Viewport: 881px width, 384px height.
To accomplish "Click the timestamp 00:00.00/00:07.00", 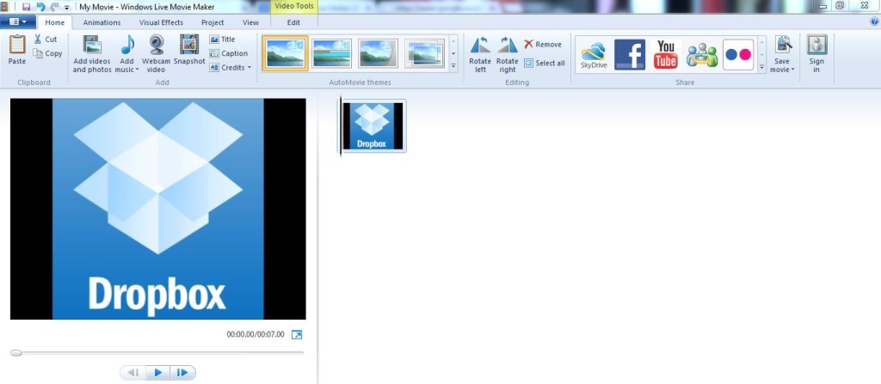I will 256,334.
